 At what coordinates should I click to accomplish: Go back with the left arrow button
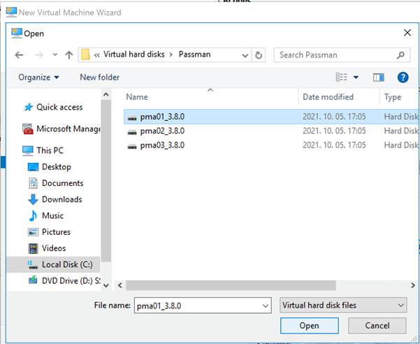tap(19, 55)
